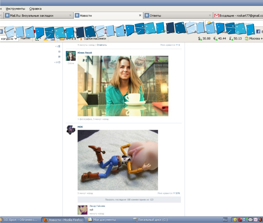Click the Ответить reply link
This screenshot has width=263, height=223.
coord(102,45)
